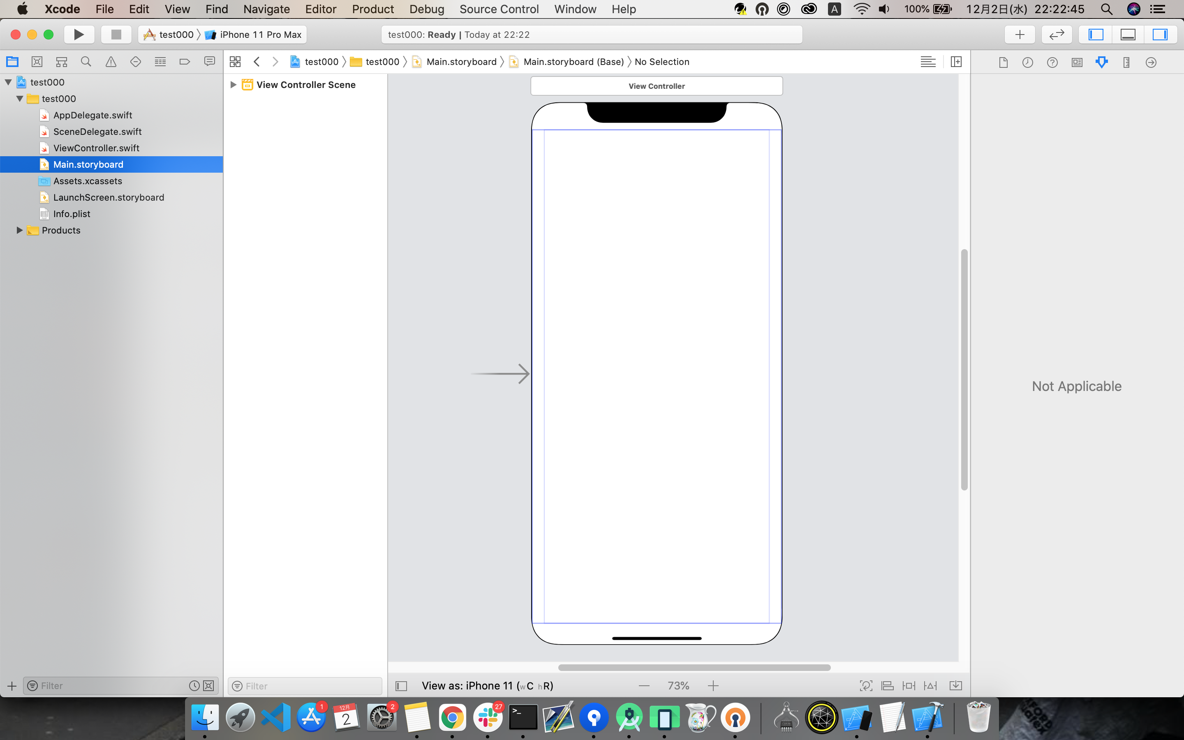Open Add New Constraints menu

pyautogui.click(x=909, y=686)
